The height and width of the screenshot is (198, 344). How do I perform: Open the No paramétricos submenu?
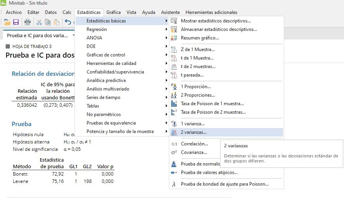pyautogui.click(x=122, y=114)
